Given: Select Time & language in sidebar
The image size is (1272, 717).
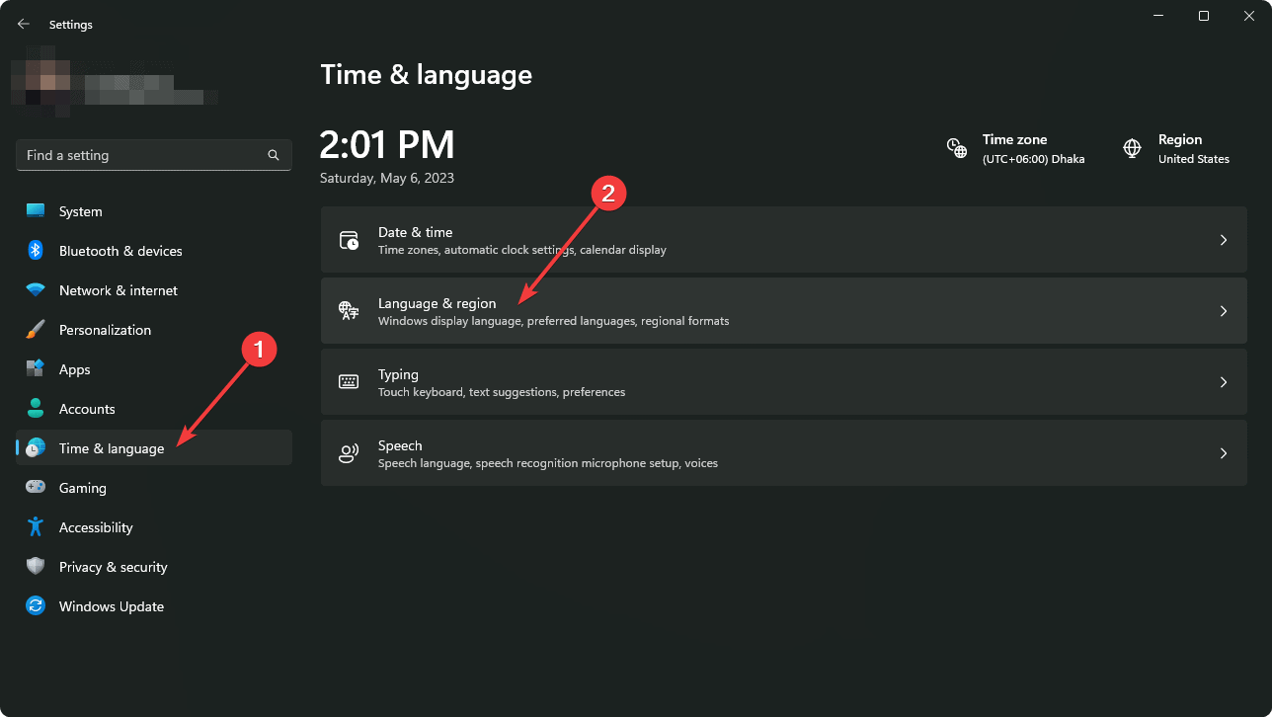Looking at the screenshot, I should coord(154,447).
